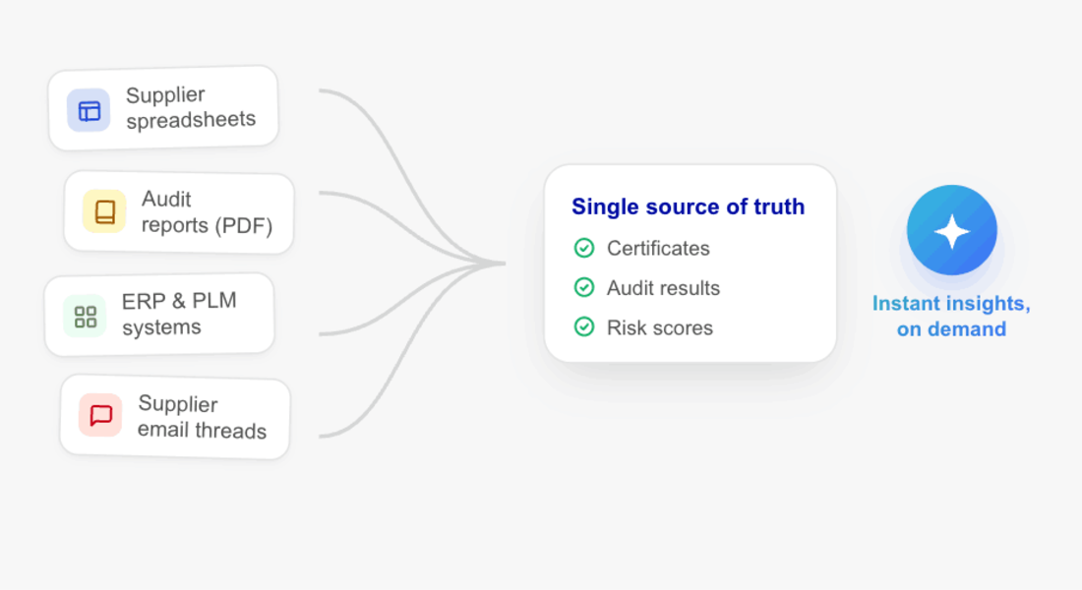Click the blue spreadsheet table icon
This screenshot has height=590, width=1082.
point(89,110)
